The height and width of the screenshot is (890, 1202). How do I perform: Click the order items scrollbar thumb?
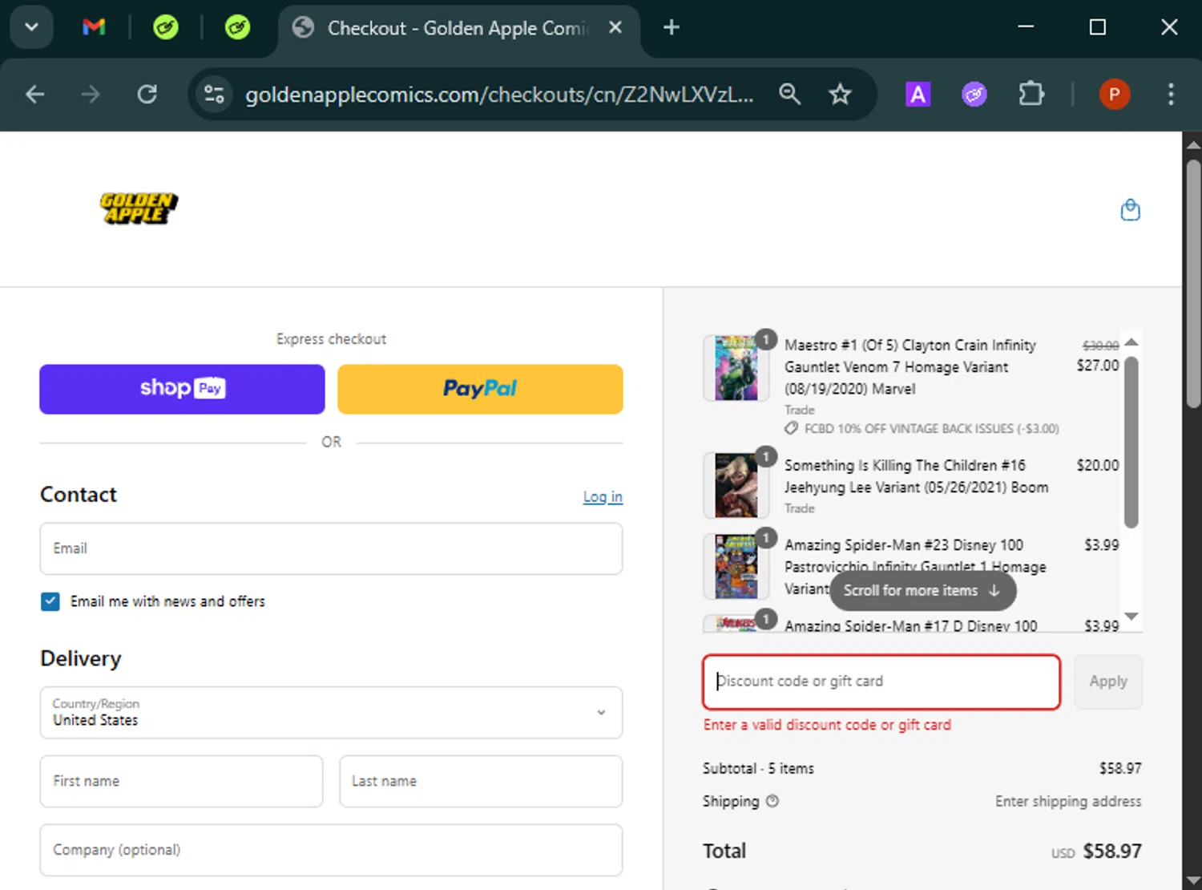(x=1131, y=443)
